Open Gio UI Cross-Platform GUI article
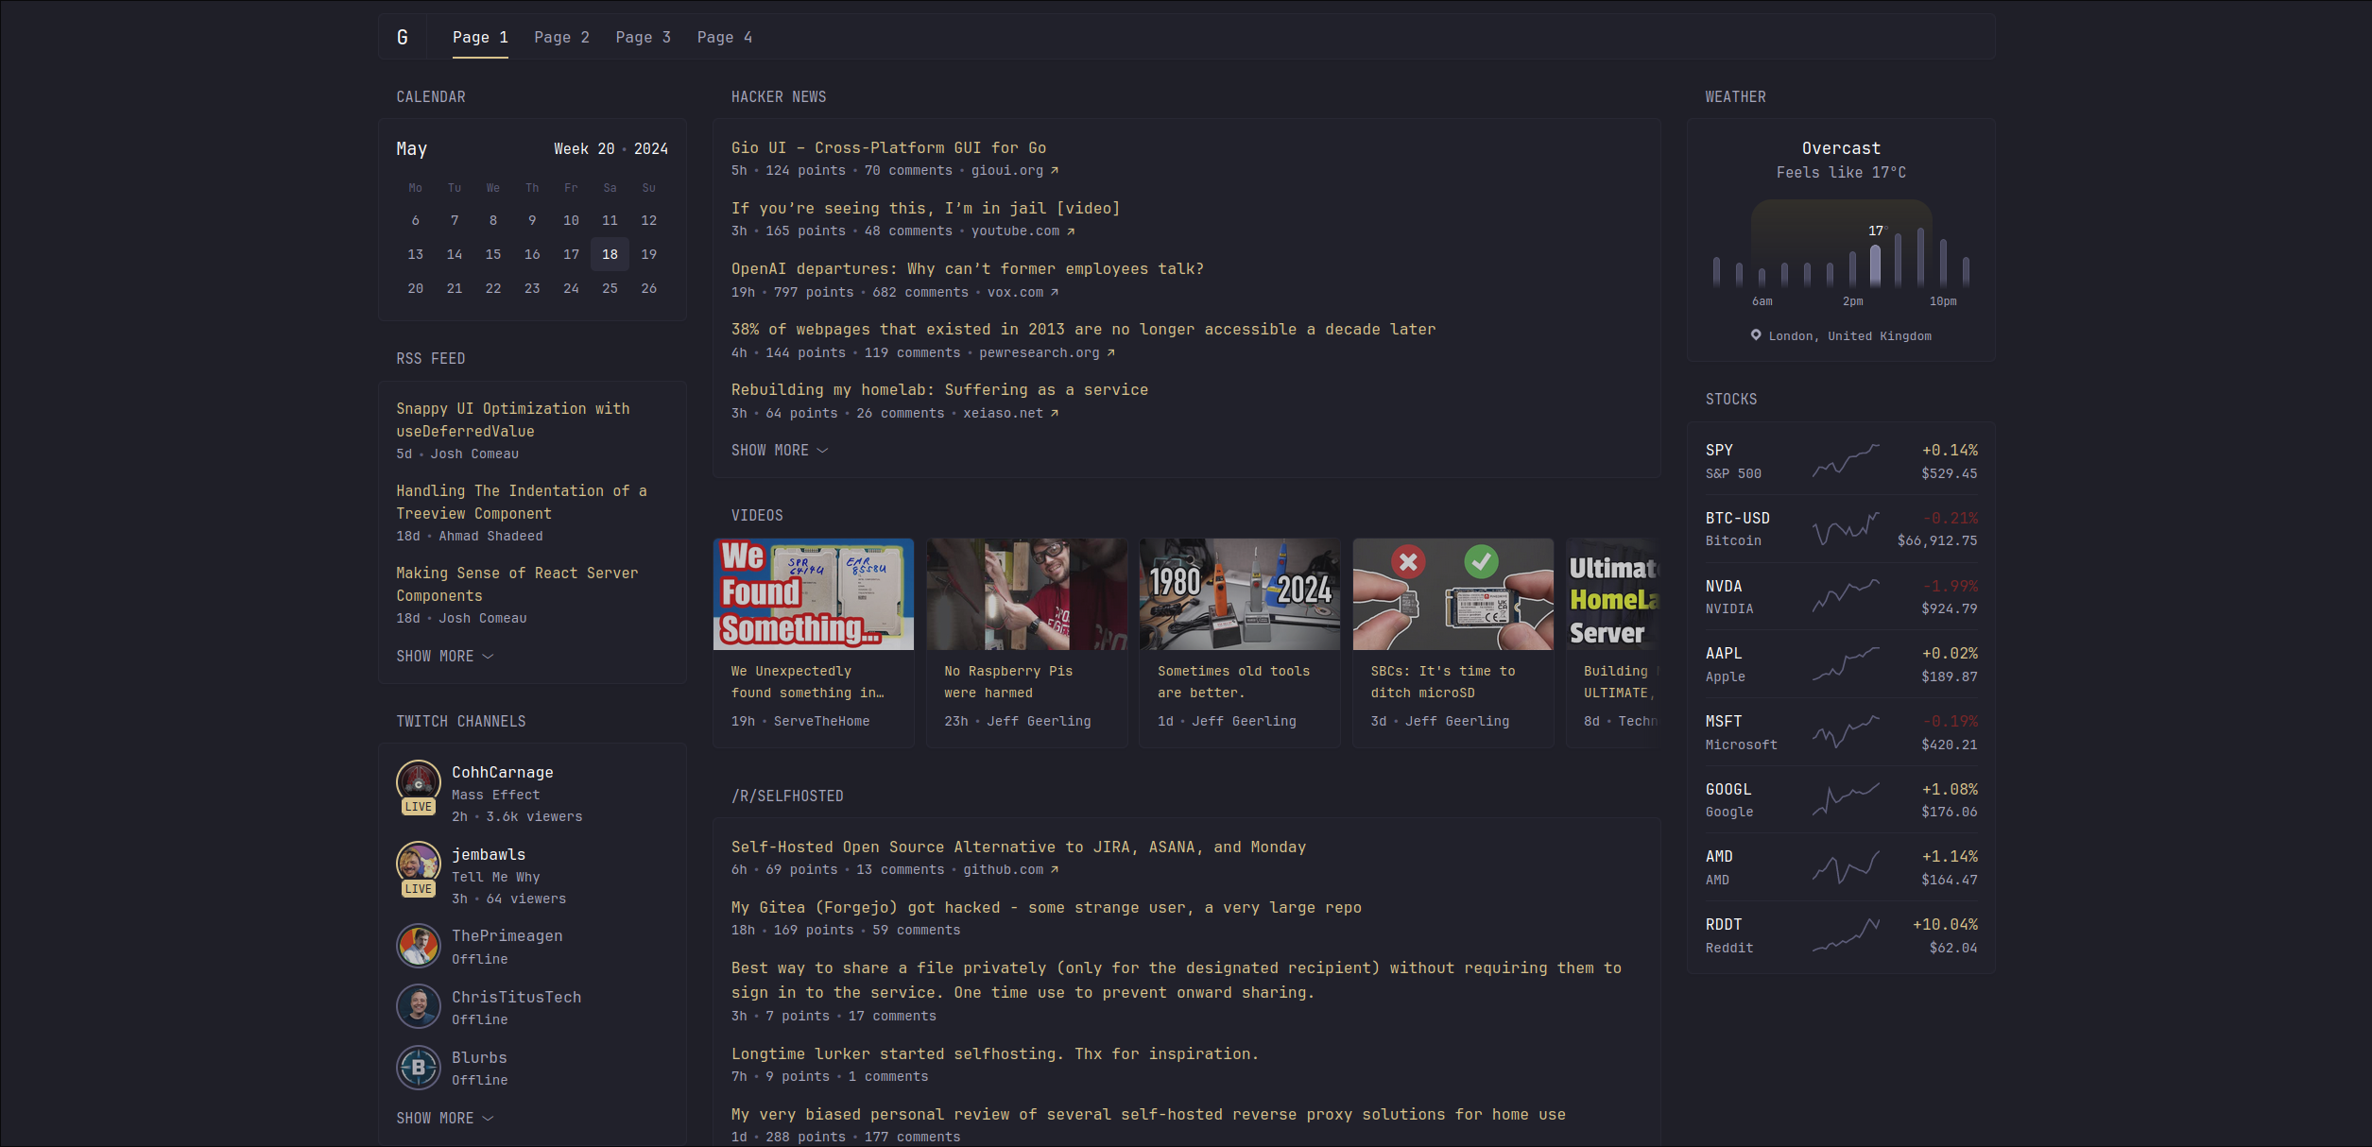This screenshot has width=2372, height=1147. pos(887,147)
